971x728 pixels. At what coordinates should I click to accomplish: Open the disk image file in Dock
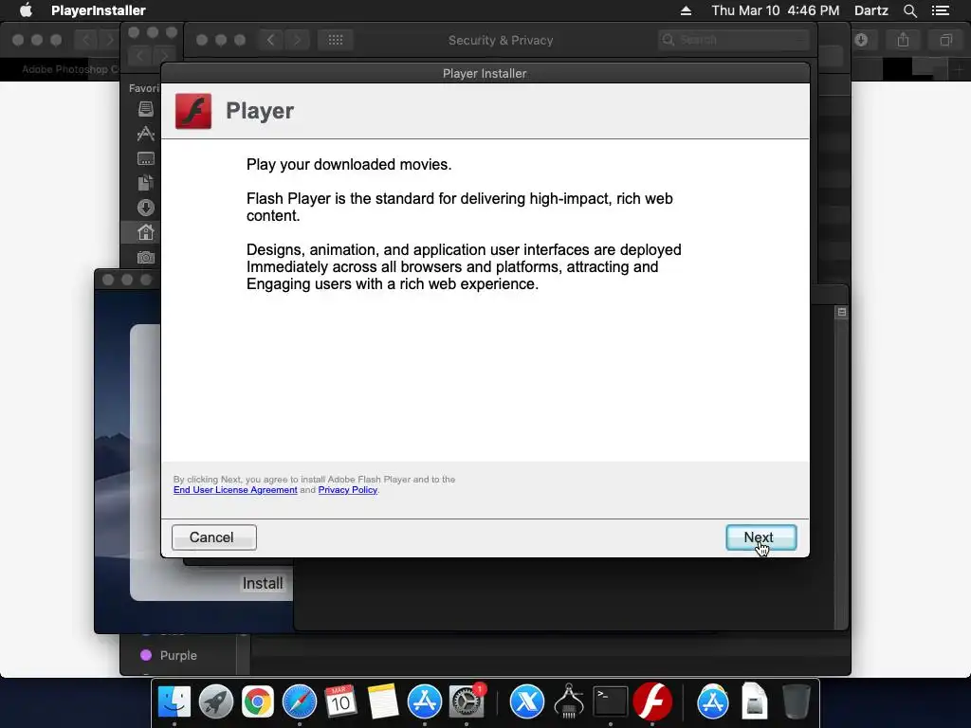point(754,701)
